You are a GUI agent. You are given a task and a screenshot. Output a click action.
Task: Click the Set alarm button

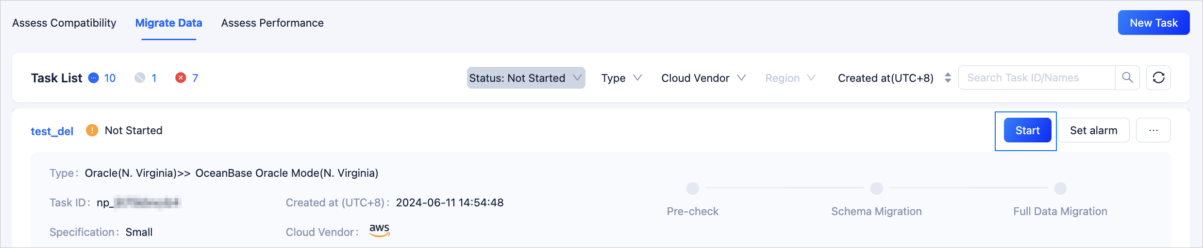pos(1093,130)
